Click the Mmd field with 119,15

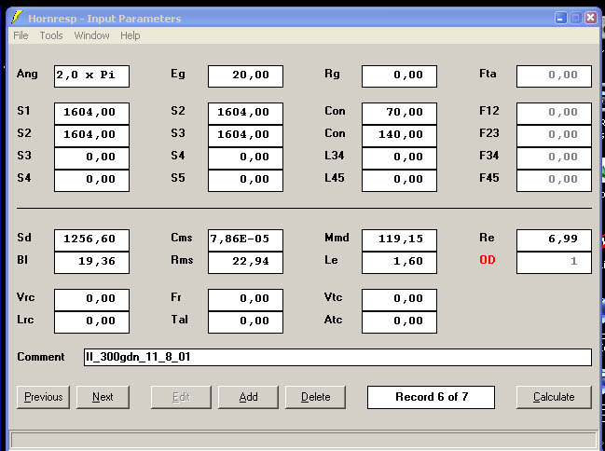pyautogui.click(x=398, y=239)
